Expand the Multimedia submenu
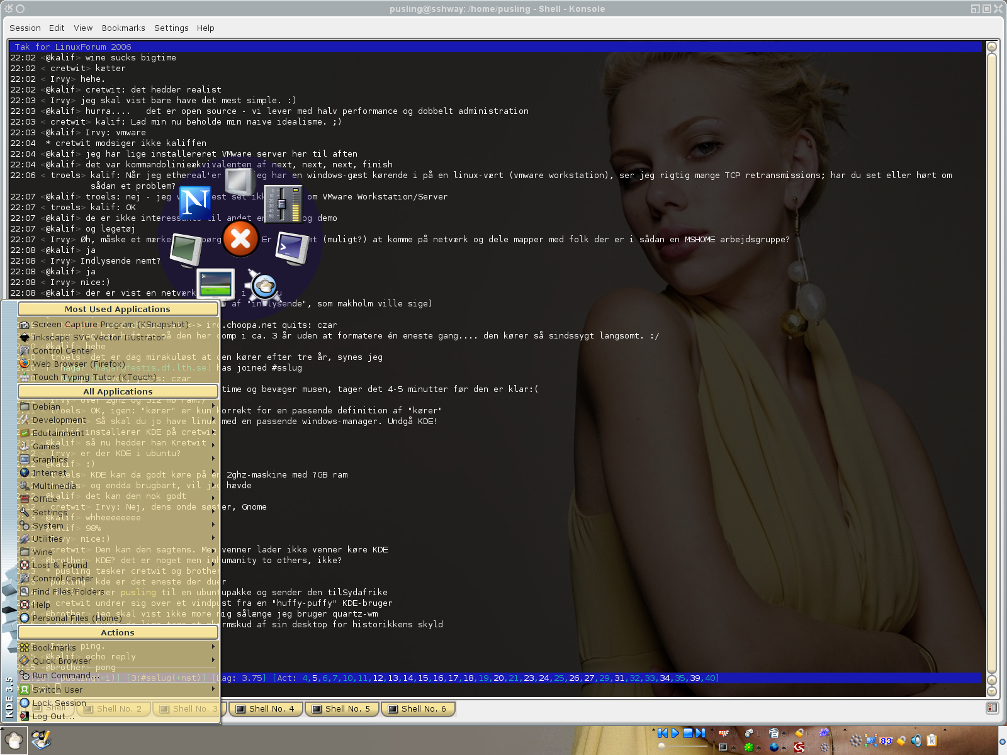Screen dimensions: 1007x755 click(118, 486)
